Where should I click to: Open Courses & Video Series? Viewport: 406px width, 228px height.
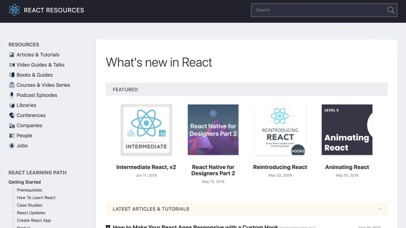tap(43, 85)
